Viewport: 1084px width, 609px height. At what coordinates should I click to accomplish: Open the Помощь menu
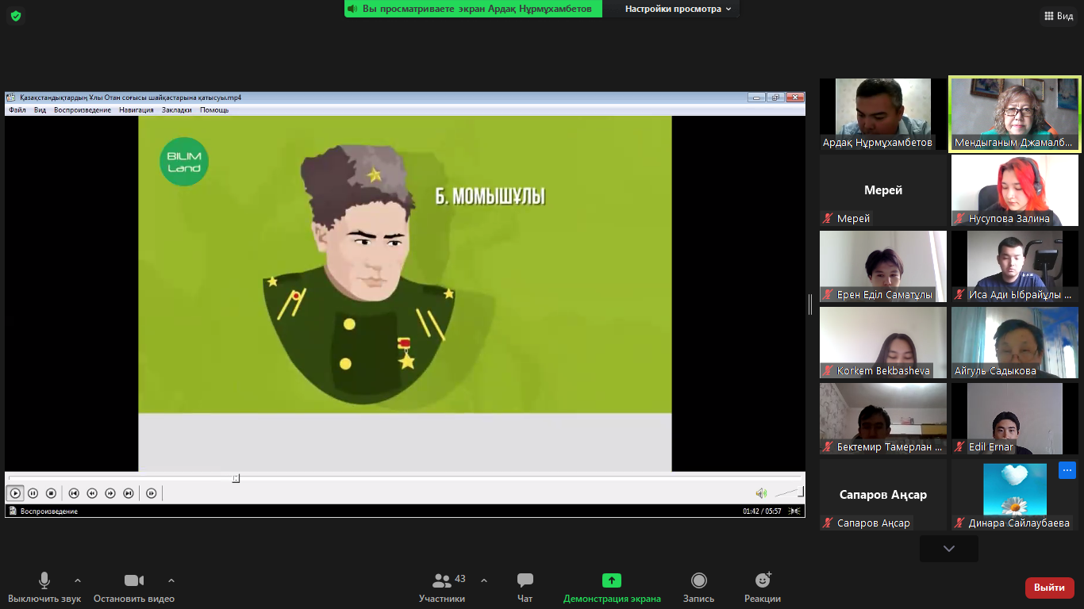point(214,110)
